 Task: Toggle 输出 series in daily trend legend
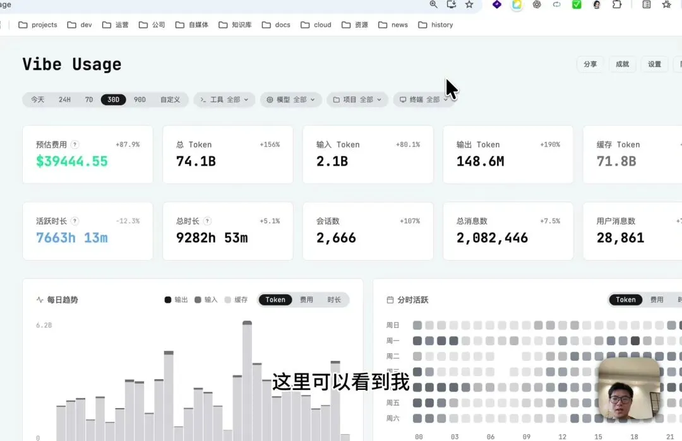click(x=176, y=300)
